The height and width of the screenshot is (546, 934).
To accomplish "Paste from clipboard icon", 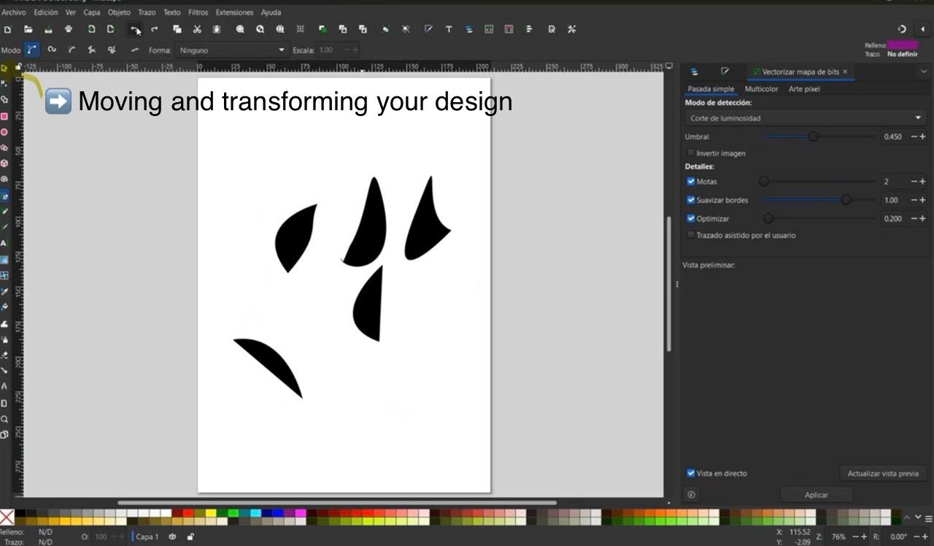I will point(217,29).
